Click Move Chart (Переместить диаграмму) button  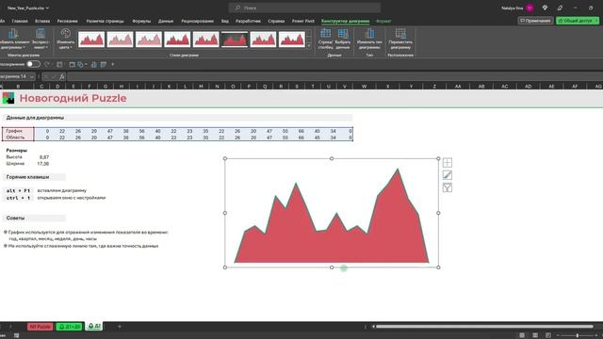point(400,39)
